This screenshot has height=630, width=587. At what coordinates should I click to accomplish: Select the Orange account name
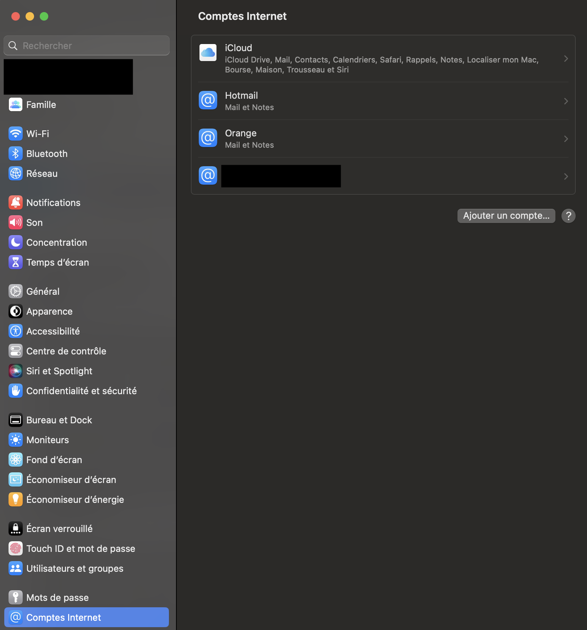coord(241,133)
